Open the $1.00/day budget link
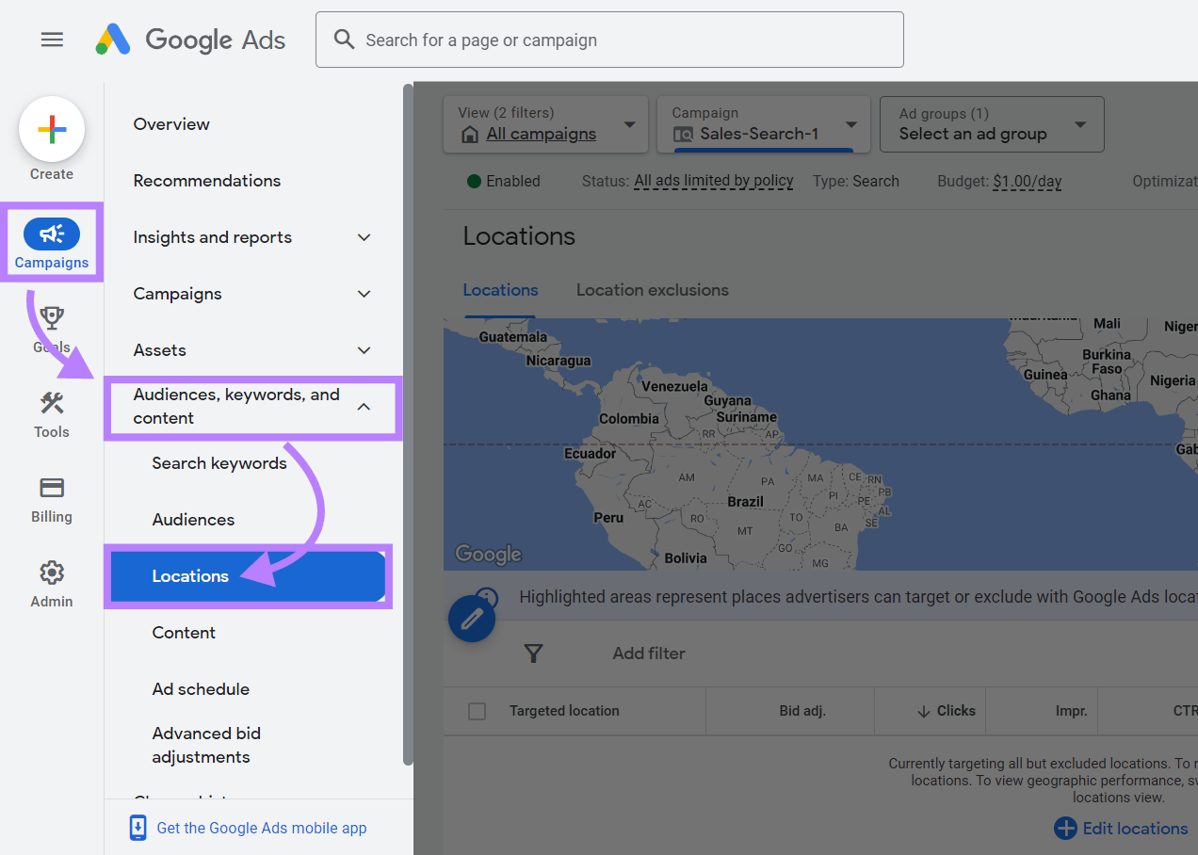1198x855 pixels. 1027,181
